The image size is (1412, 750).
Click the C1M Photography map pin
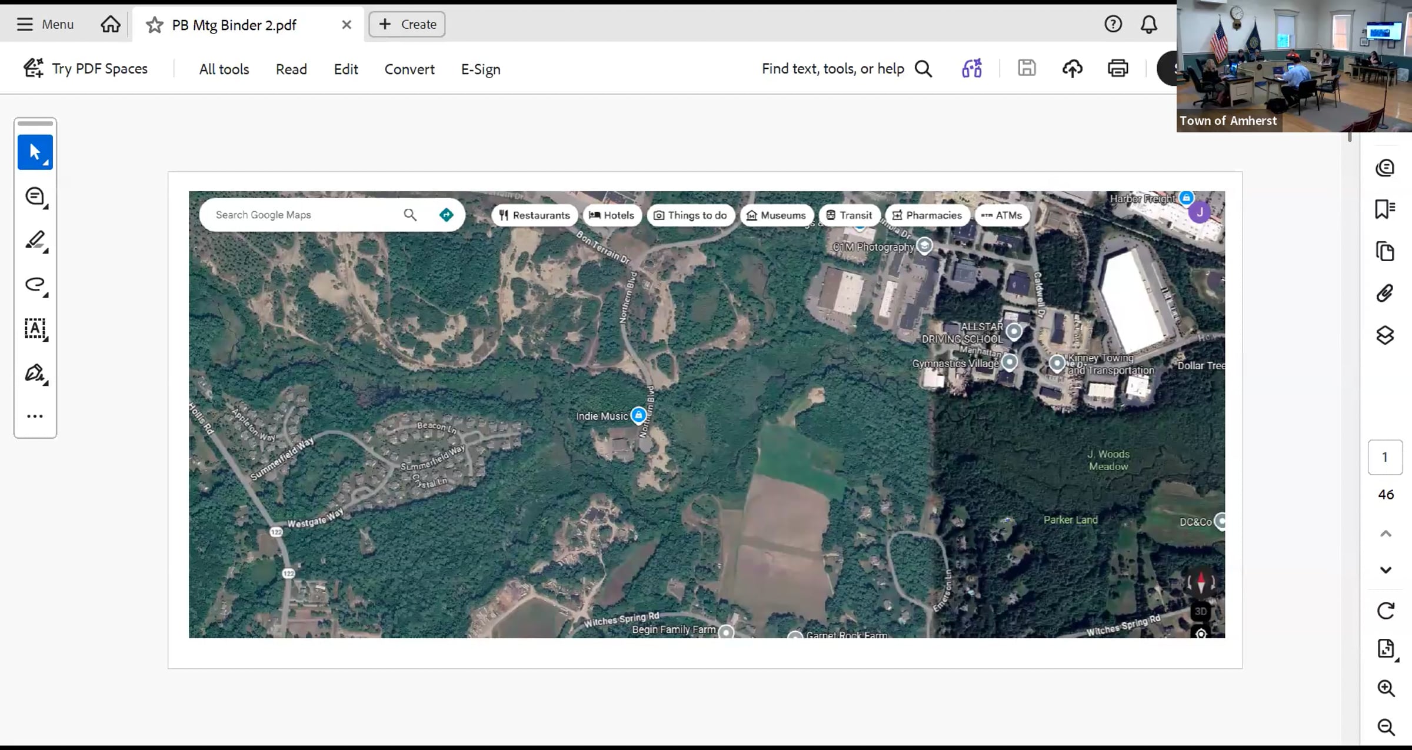pos(924,246)
